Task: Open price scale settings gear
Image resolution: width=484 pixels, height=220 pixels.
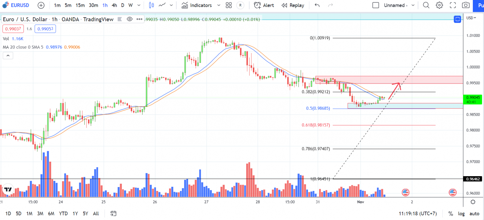Action: pos(473,202)
